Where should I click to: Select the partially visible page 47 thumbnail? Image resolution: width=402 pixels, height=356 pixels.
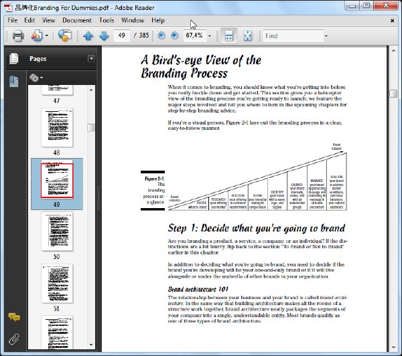[57, 90]
